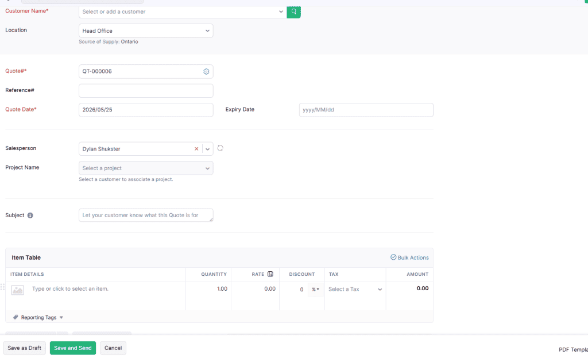Click the rate calculator icon in RATE header
Viewport: 588px width, 358px height.
[270, 274]
